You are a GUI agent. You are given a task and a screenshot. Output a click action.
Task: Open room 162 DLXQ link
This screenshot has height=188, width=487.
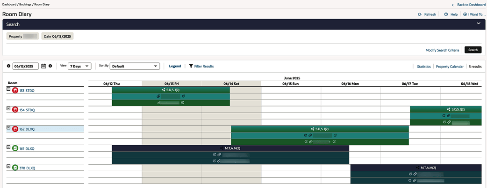pyautogui.click(x=27, y=129)
